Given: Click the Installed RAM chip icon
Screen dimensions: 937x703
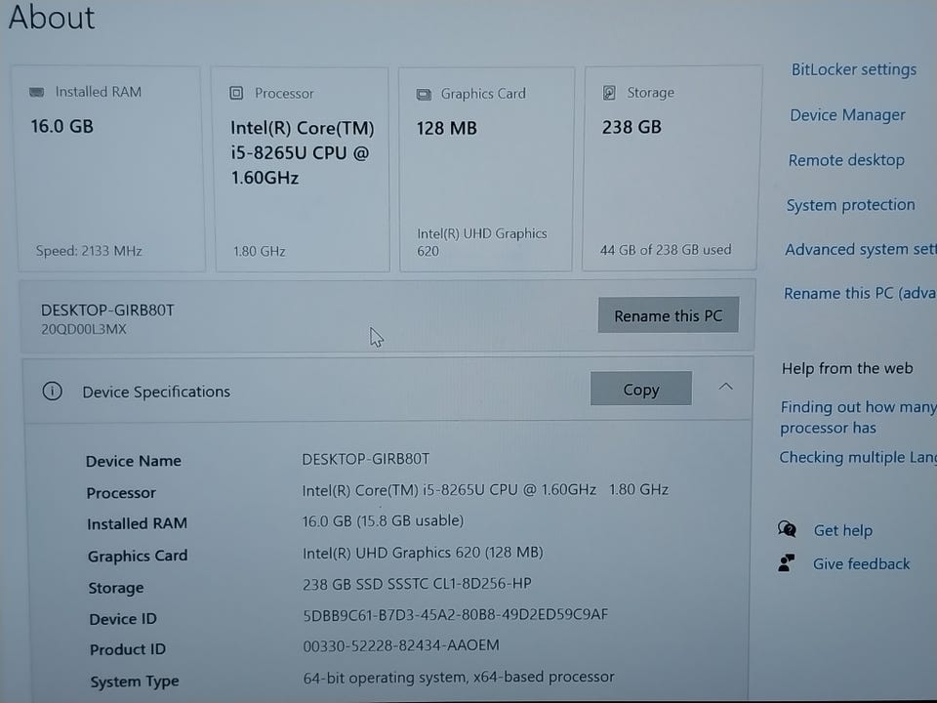Looking at the screenshot, I should point(36,92).
